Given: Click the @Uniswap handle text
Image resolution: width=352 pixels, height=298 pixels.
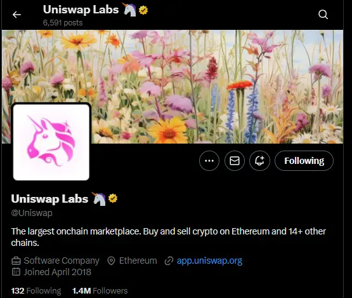Looking at the screenshot, I should point(32,213).
